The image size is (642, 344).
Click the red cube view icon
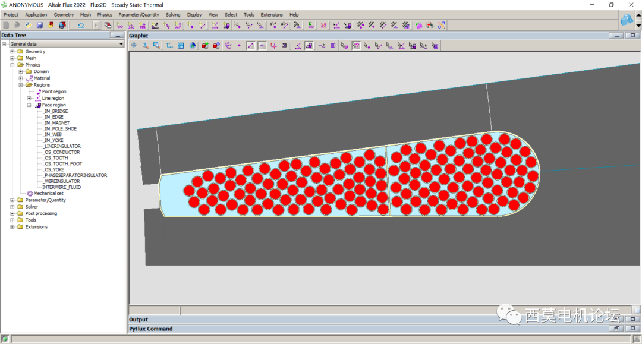coord(205,45)
